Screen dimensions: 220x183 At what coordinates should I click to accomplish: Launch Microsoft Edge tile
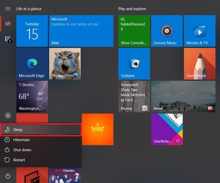click(x=32, y=64)
